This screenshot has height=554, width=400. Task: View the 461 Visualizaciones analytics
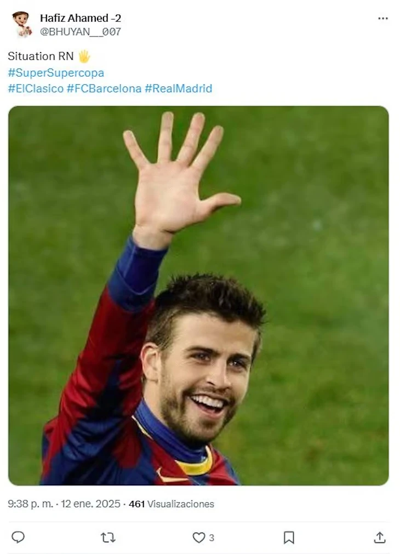tap(172, 504)
